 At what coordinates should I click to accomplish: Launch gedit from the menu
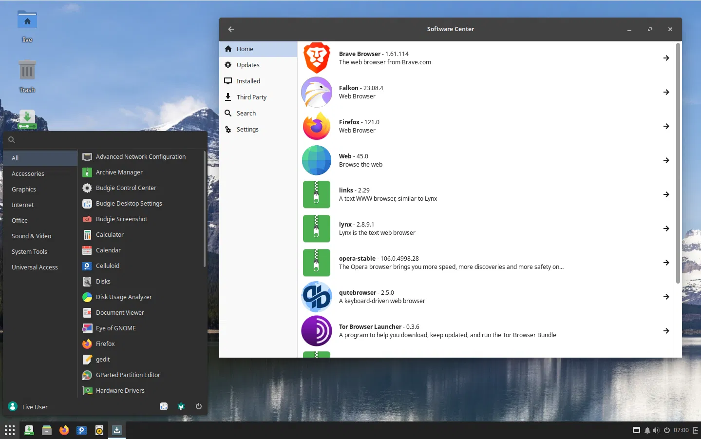point(141,359)
